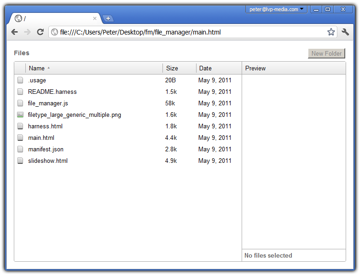Click the browser forward arrow

27,32
